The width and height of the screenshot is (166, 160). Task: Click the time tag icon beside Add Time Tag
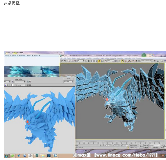(x=128, y=147)
